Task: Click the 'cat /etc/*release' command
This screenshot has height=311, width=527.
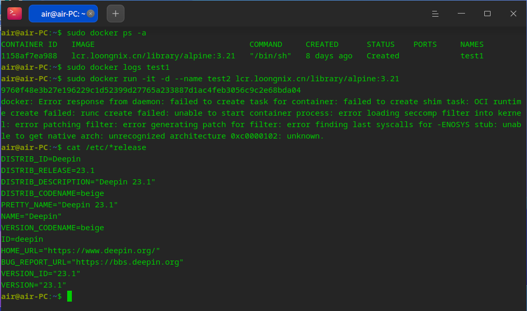Action: 107,147
